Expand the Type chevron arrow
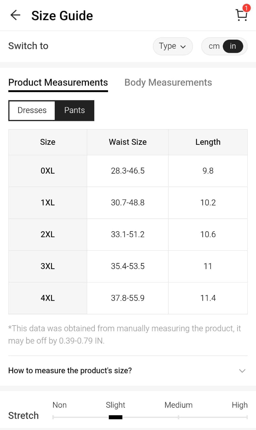The height and width of the screenshot is (430, 256). (183, 47)
